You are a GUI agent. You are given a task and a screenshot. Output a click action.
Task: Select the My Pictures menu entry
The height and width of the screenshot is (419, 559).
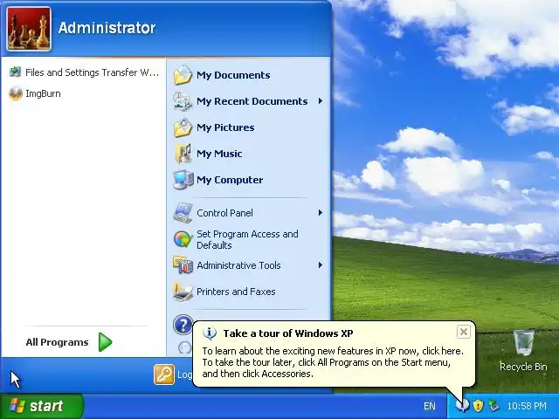[x=248, y=127]
